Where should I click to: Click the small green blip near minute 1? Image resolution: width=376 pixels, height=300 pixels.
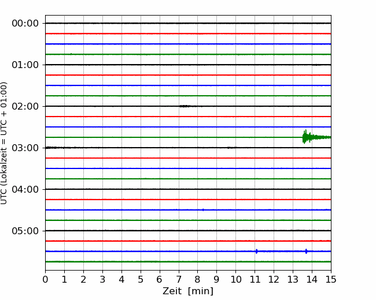click(x=71, y=54)
